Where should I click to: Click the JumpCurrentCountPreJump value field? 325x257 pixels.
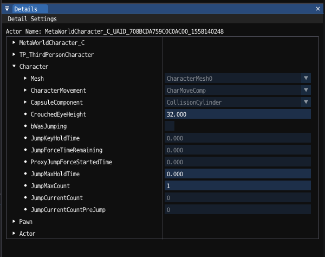point(238,209)
